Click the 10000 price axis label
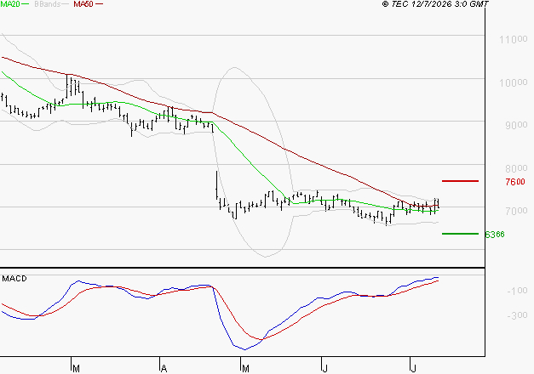Viewport: 534px width, 374px height. (x=514, y=82)
